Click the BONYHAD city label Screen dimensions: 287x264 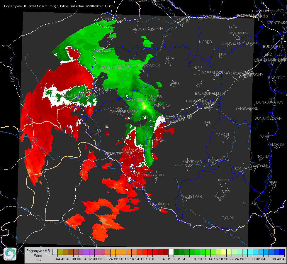click(x=243, y=169)
